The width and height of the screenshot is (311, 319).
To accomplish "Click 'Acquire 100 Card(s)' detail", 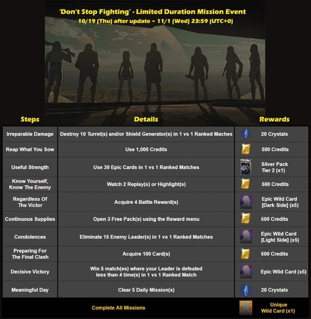I will click(x=146, y=254).
